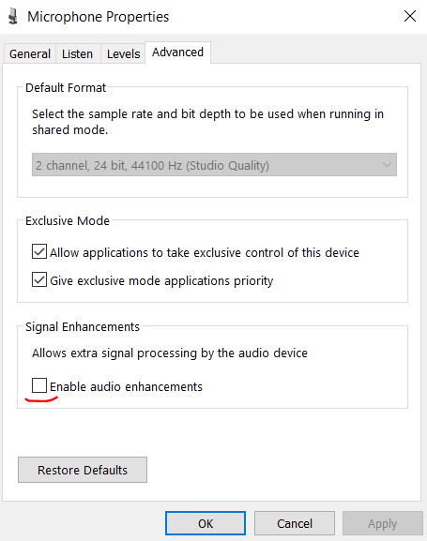Click the Signal Enhancements group heading
Screen dimensions: 427x541
pyautogui.click(x=83, y=326)
